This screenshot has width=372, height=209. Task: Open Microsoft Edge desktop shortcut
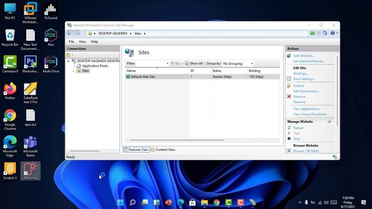pos(10,146)
